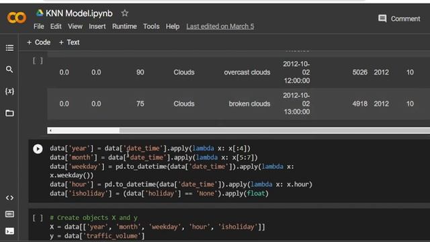Click the x.weekday()) continuation line
430x242 pixels.
tap(72, 175)
